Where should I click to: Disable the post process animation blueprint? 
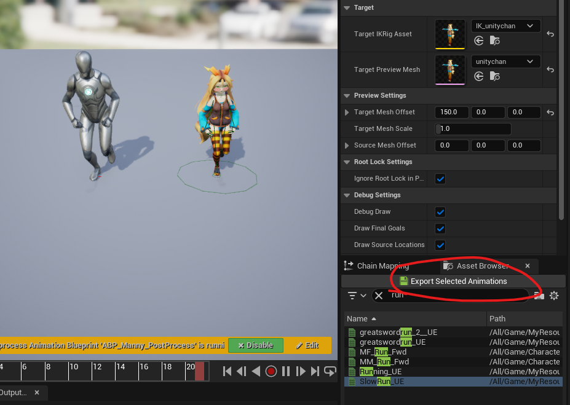256,345
